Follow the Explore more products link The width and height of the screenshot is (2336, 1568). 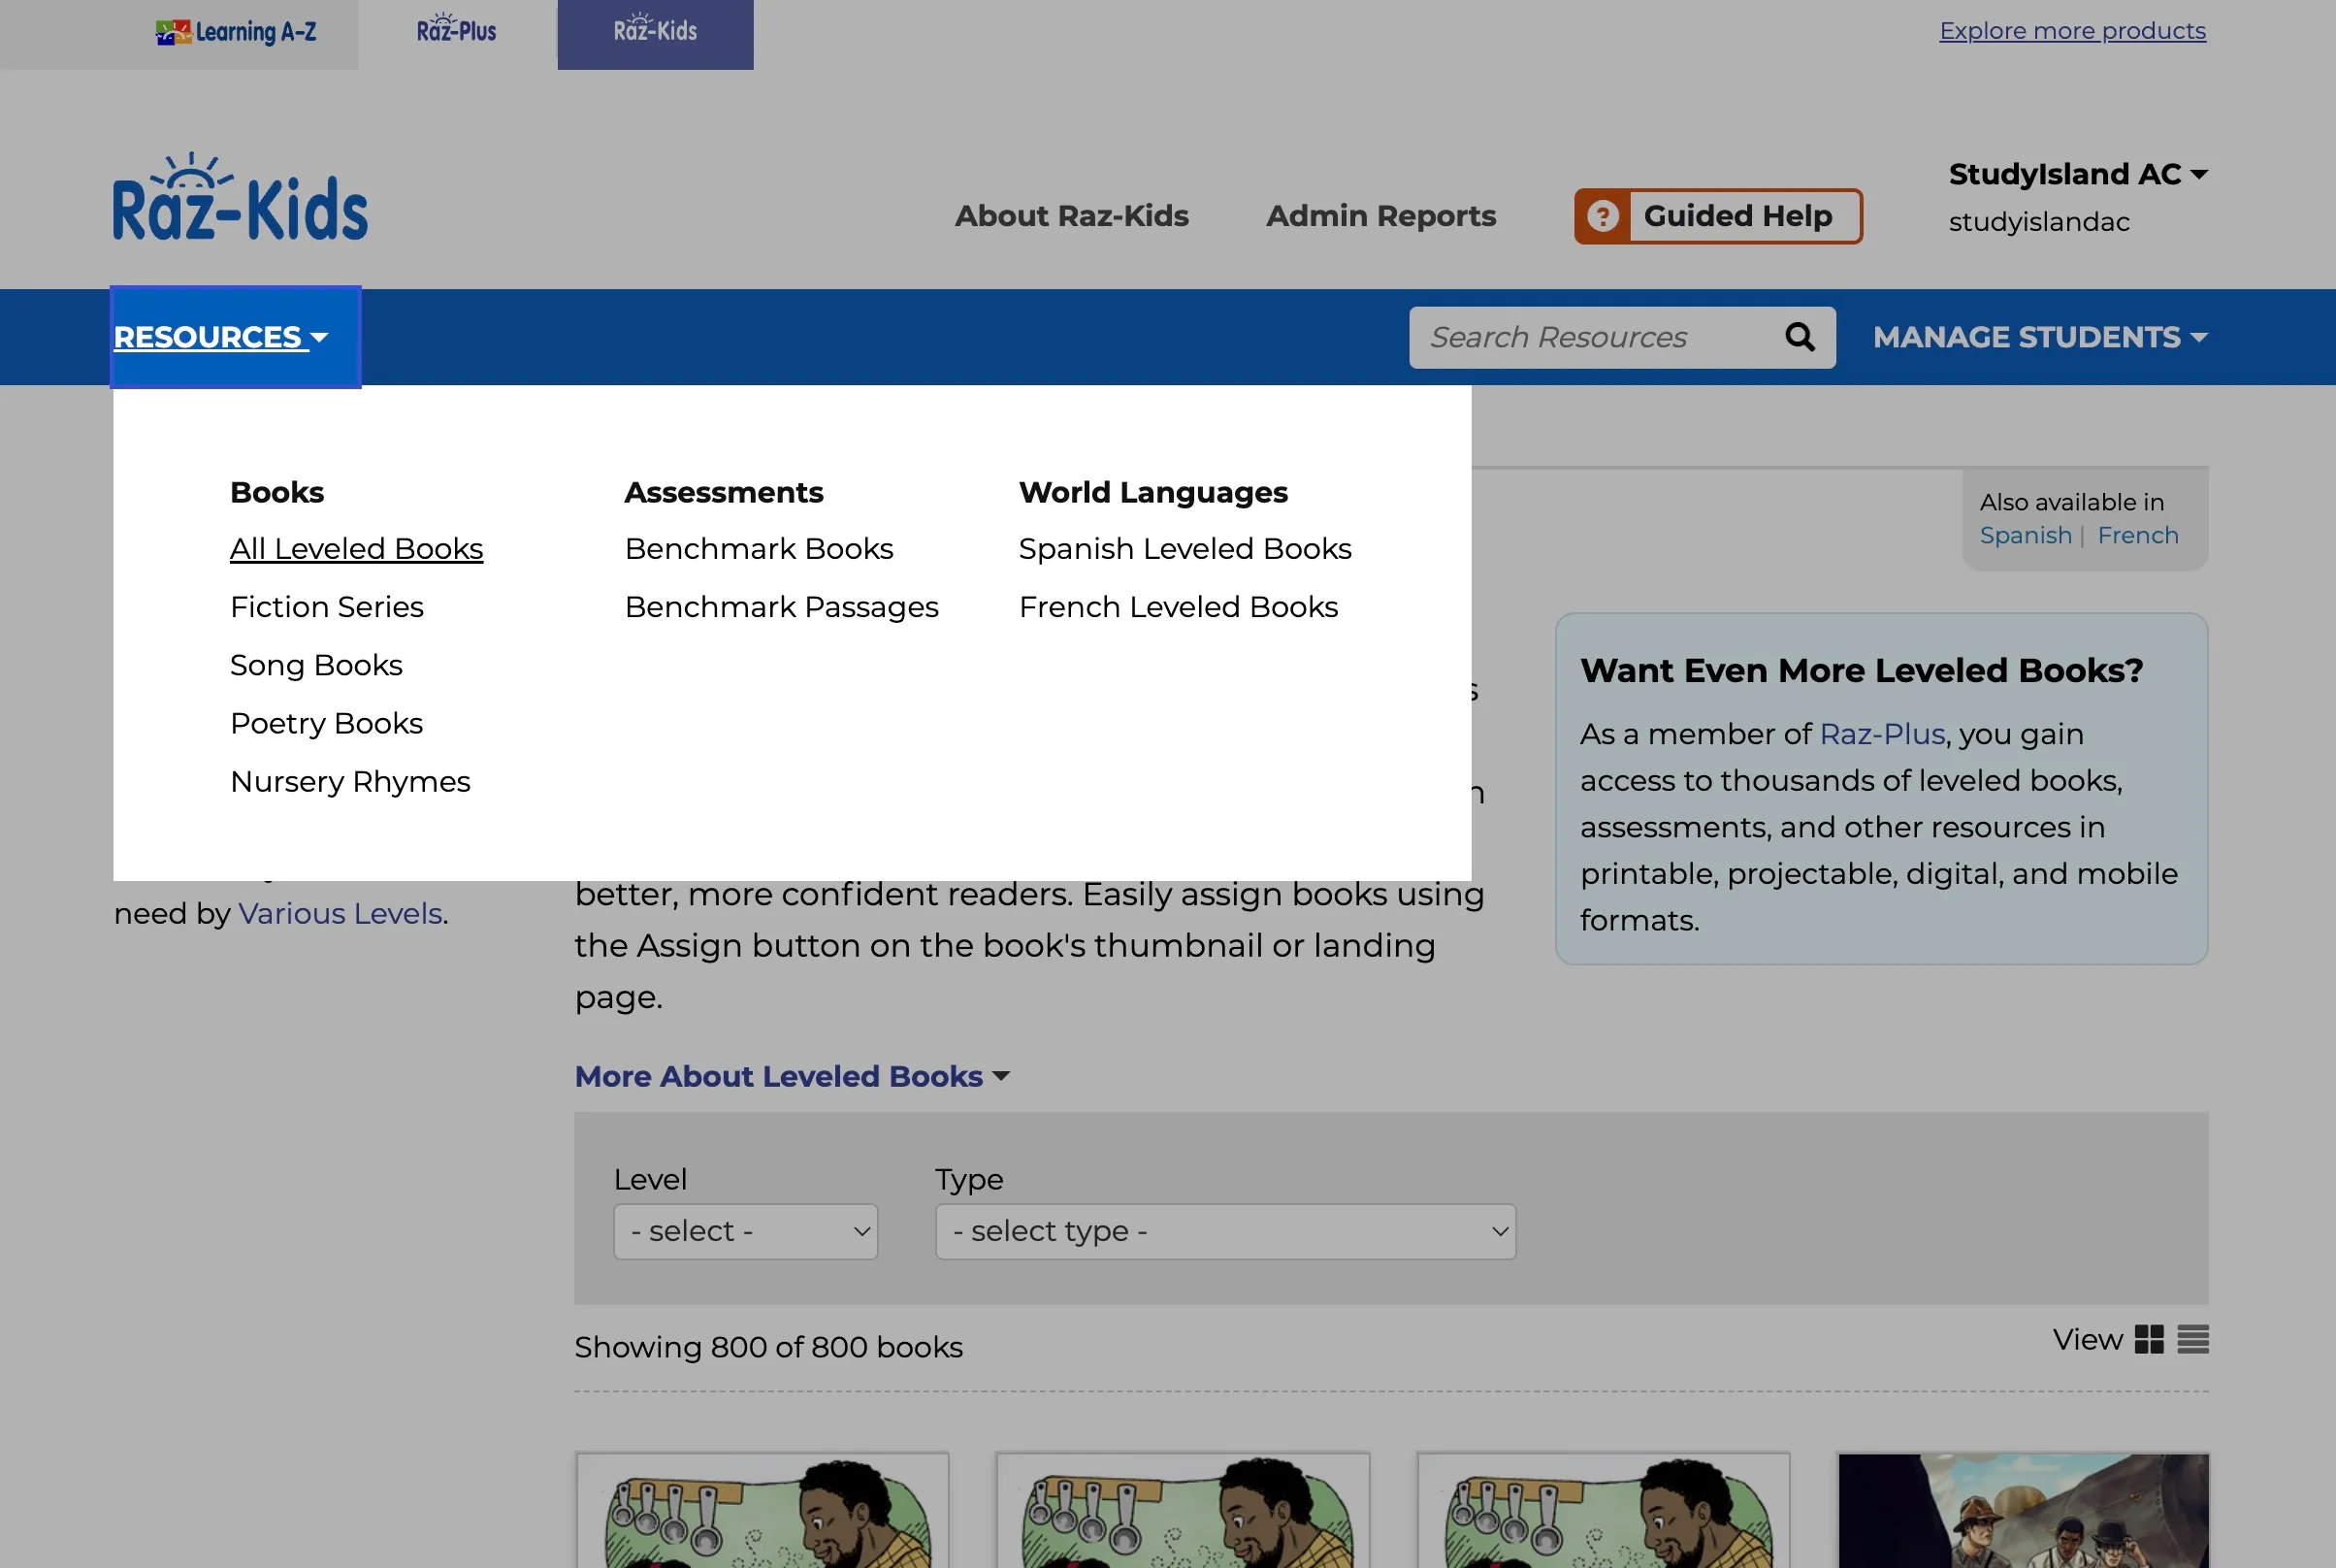[x=2072, y=31]
